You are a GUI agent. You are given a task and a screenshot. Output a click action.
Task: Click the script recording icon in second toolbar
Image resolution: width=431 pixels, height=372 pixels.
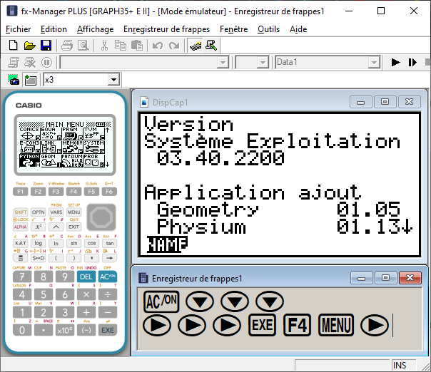coord(14,62)
